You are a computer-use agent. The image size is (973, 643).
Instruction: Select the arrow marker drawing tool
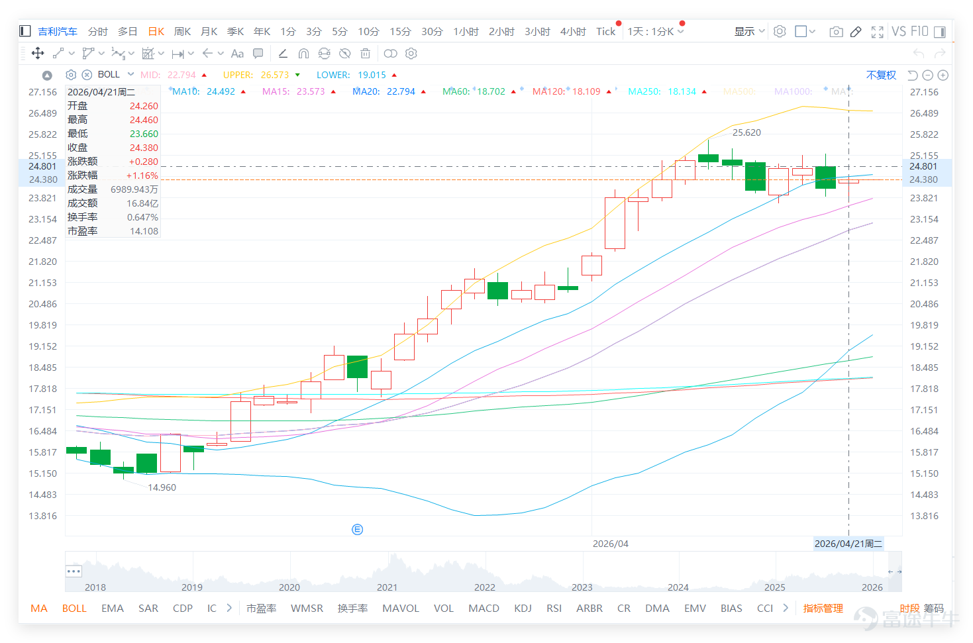point(207,54)
